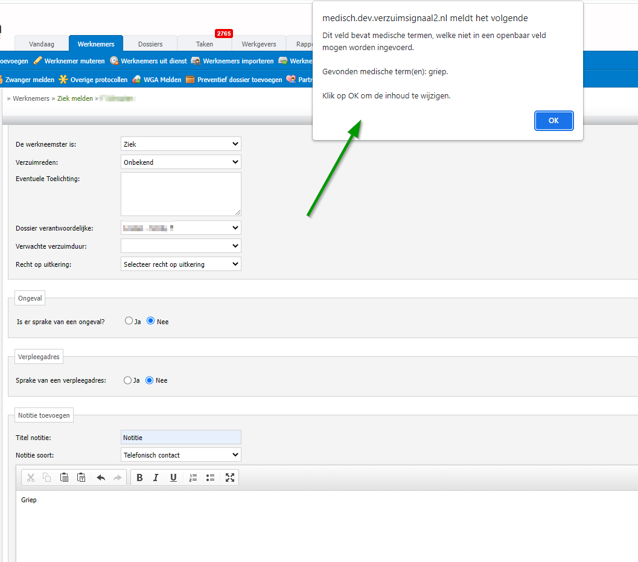Click the Partner icon in the toolbar
Screen dimensions: 638x562
(291, 79)
